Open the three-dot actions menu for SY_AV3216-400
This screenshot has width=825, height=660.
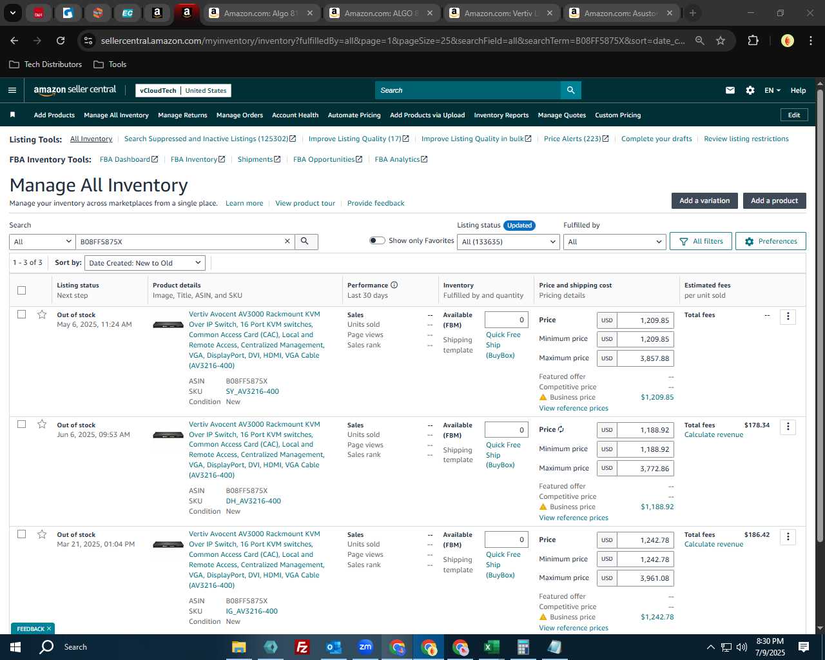(x=788, y=316)
